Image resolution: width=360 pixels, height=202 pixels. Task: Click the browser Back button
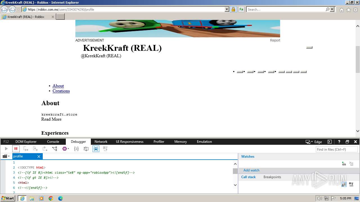point(4,9)
